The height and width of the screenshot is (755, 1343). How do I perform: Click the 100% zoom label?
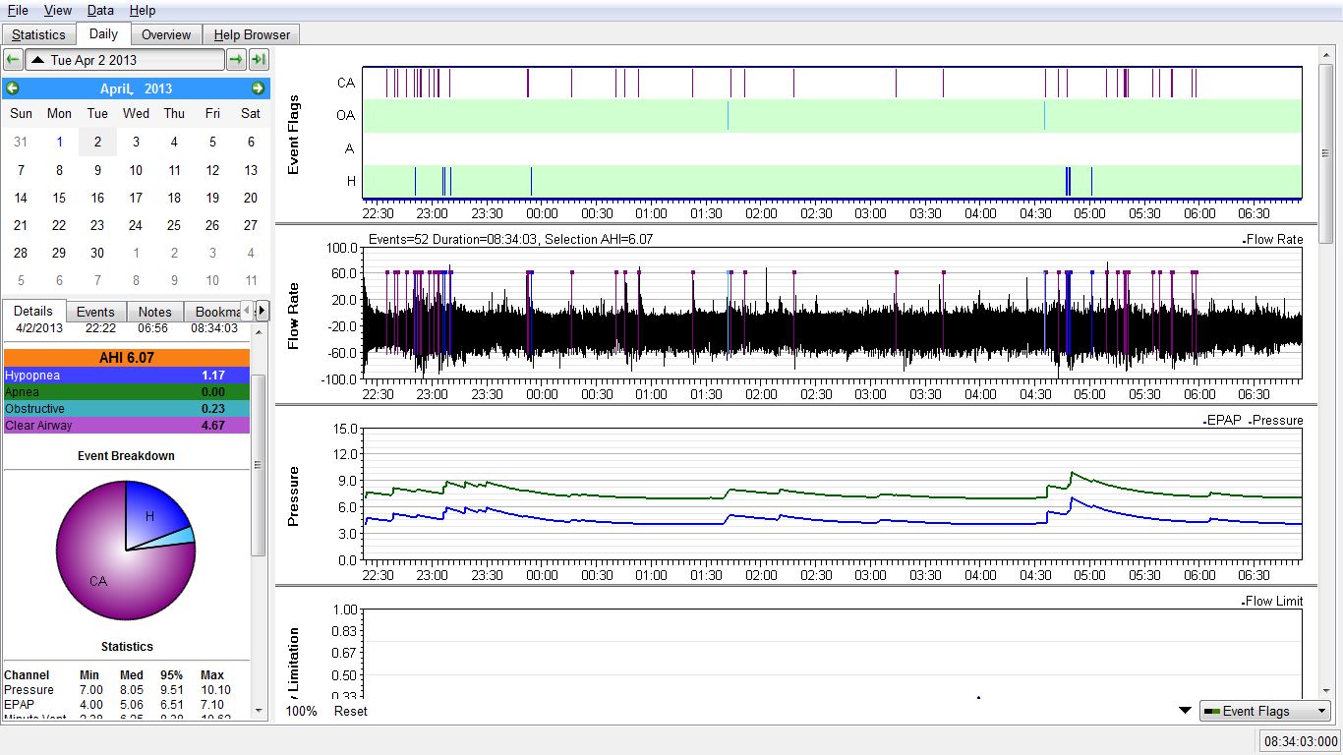[x=301, y=711]
